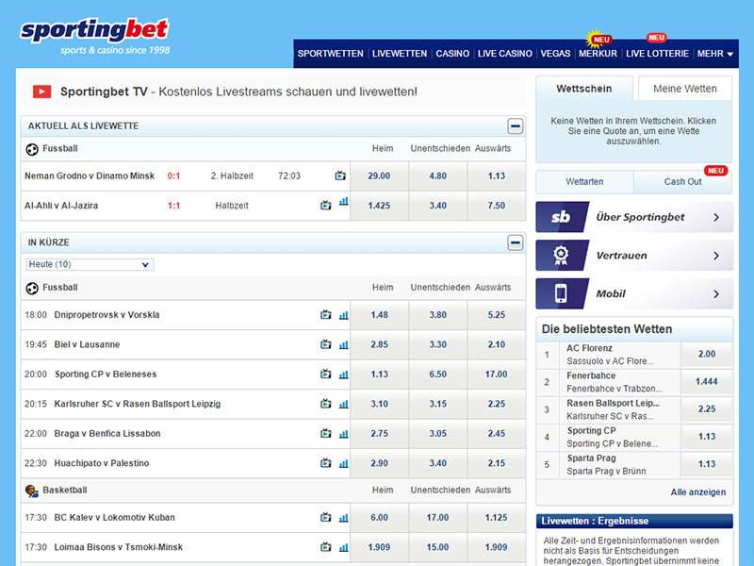The image size is (754, 566).
Task: Pick Fenerbahce odds 1.444 in popular bets
Action: coord(706,382)
